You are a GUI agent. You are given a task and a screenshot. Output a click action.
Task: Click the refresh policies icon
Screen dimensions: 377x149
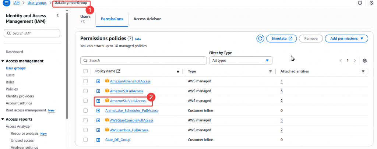click(261, 38)
